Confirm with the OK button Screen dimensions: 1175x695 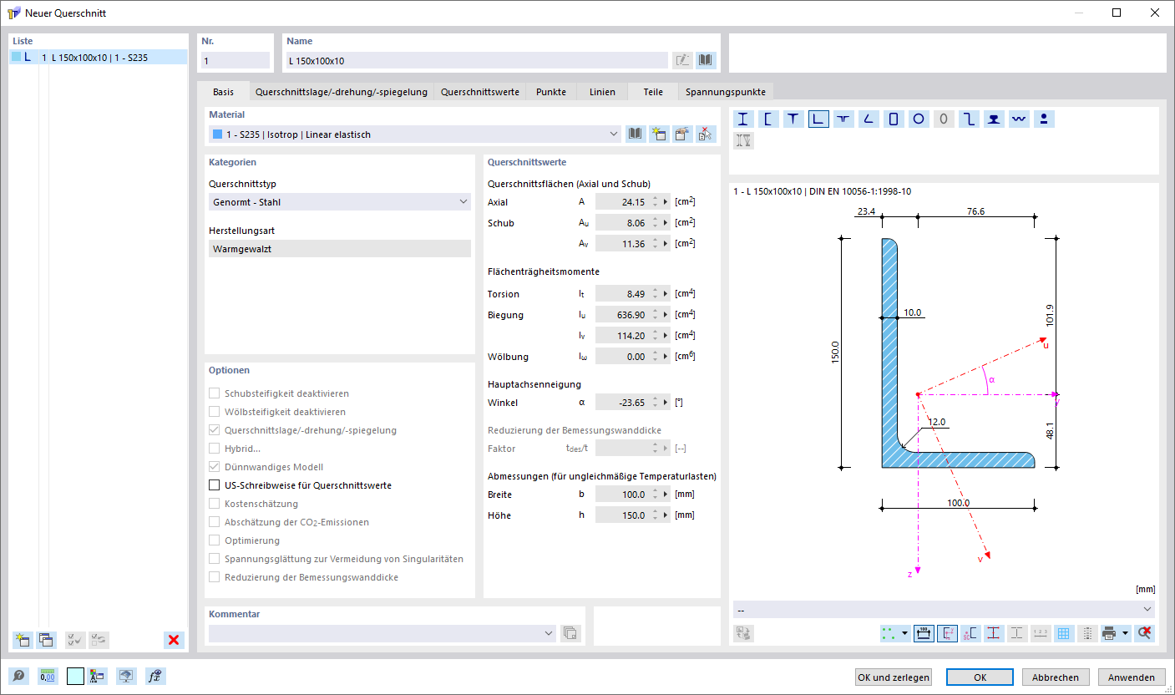click(980, 677)
